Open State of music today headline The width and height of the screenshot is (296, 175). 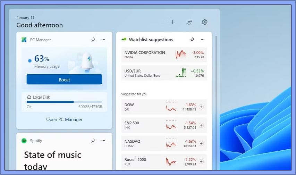(x=53, y=161)
